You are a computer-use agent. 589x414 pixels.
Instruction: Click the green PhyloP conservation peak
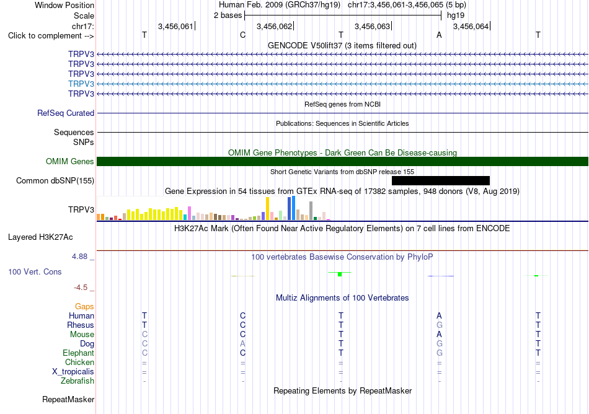coord(340,274)
